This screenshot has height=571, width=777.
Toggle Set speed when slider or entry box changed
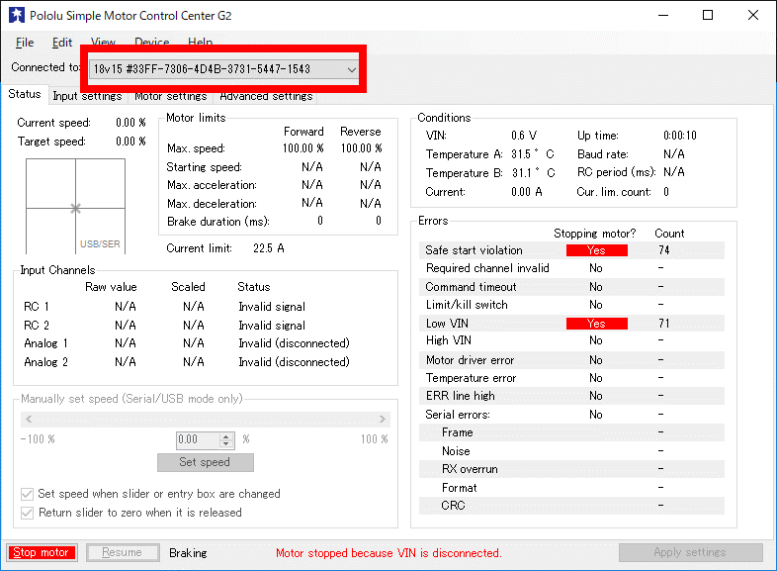28,494
